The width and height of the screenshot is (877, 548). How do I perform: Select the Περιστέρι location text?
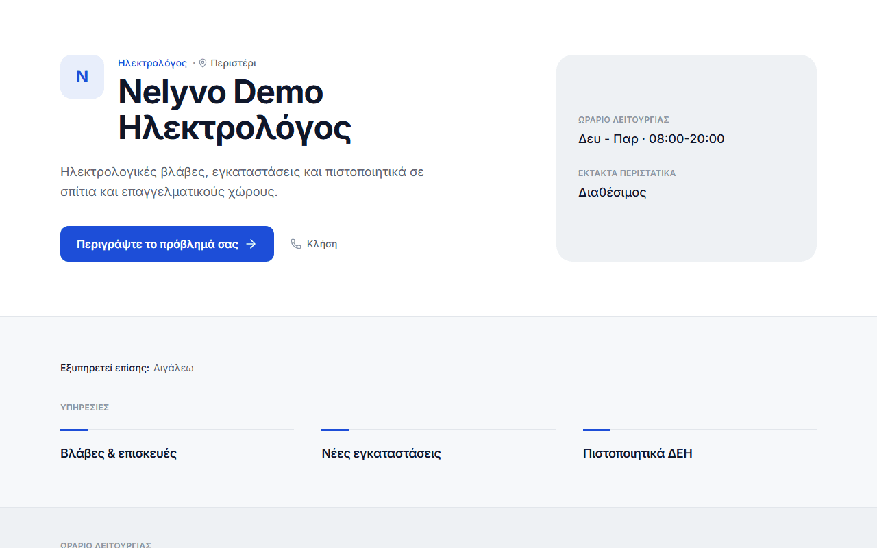coord(234,63)
